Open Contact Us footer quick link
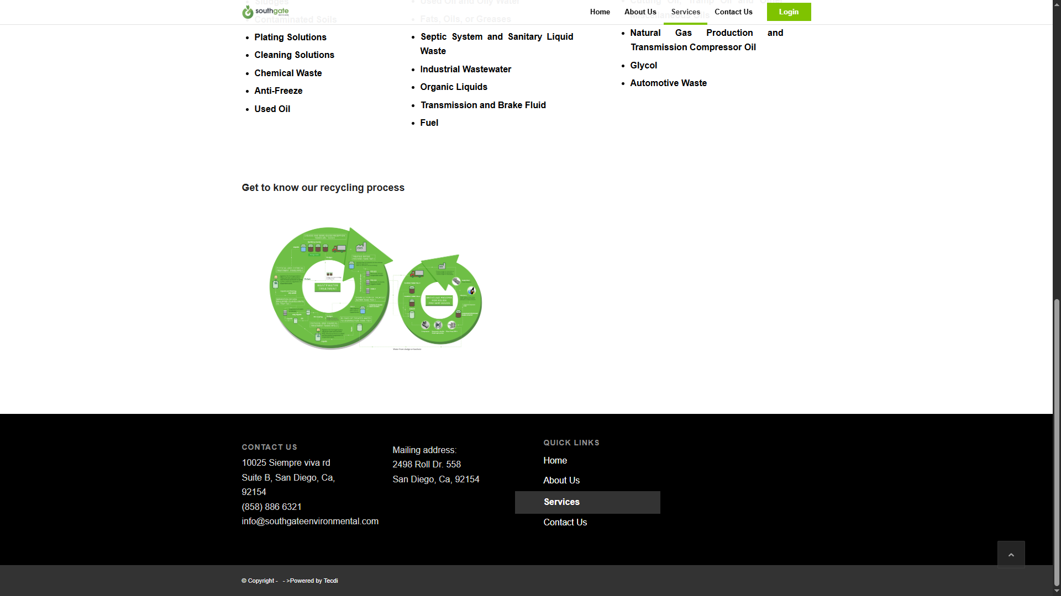 (565, 522)
